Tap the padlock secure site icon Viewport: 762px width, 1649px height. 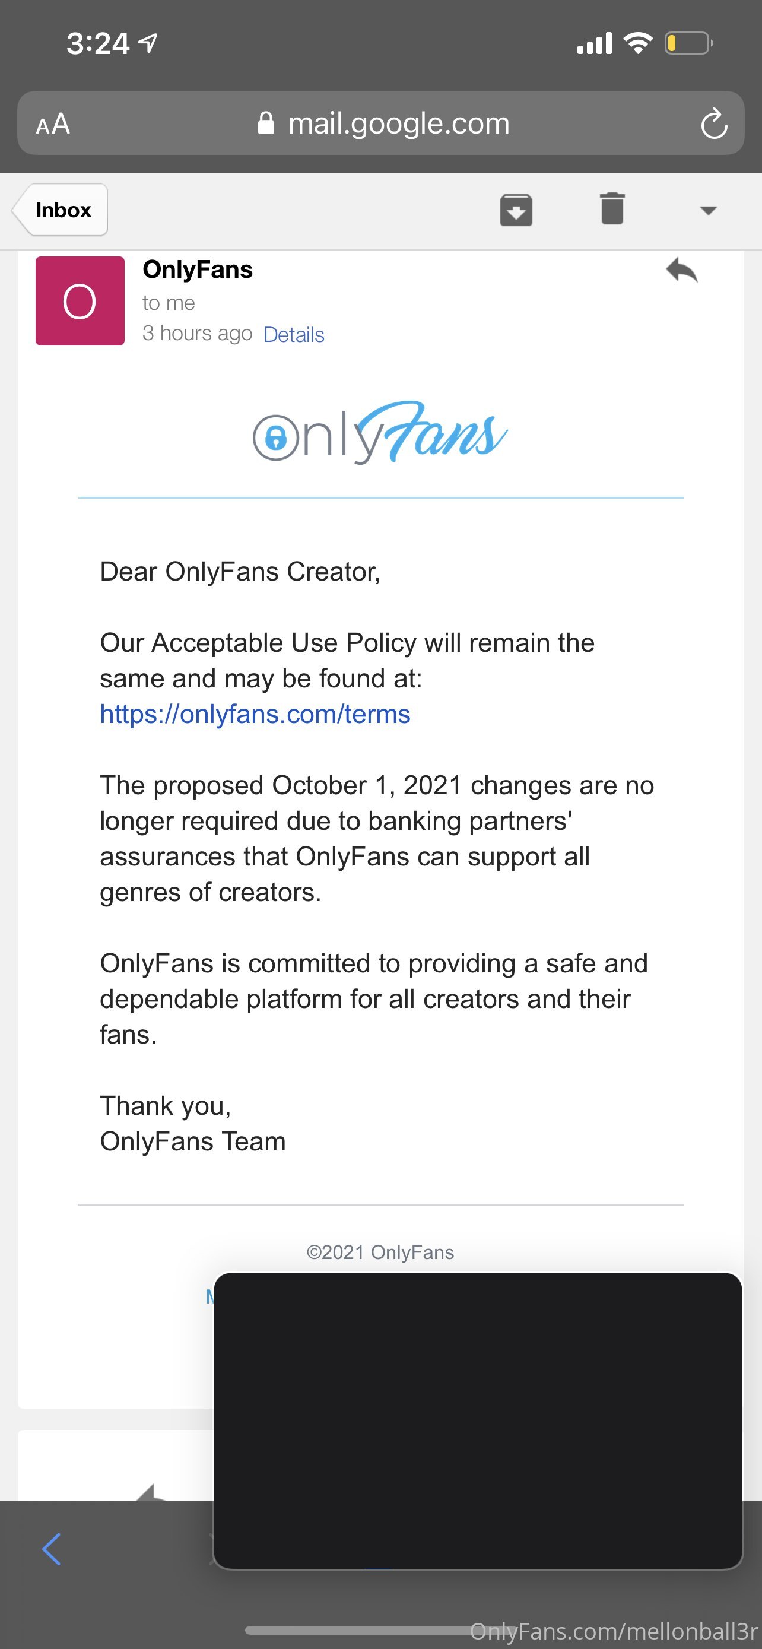pos(265,123)
